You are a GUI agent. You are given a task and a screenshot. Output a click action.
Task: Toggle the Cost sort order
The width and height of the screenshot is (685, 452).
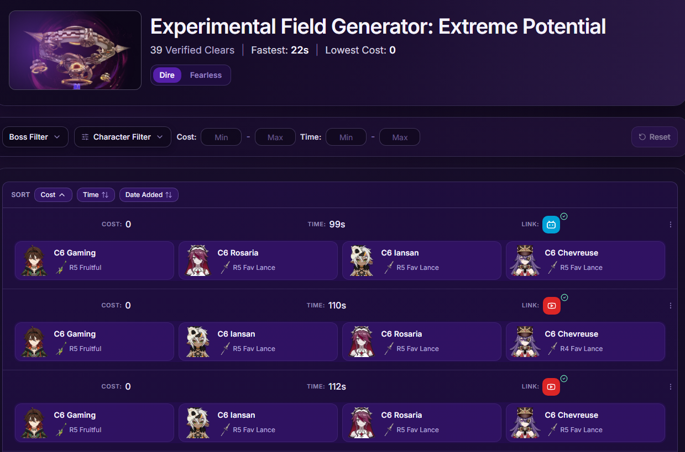(x=53, y=195)
